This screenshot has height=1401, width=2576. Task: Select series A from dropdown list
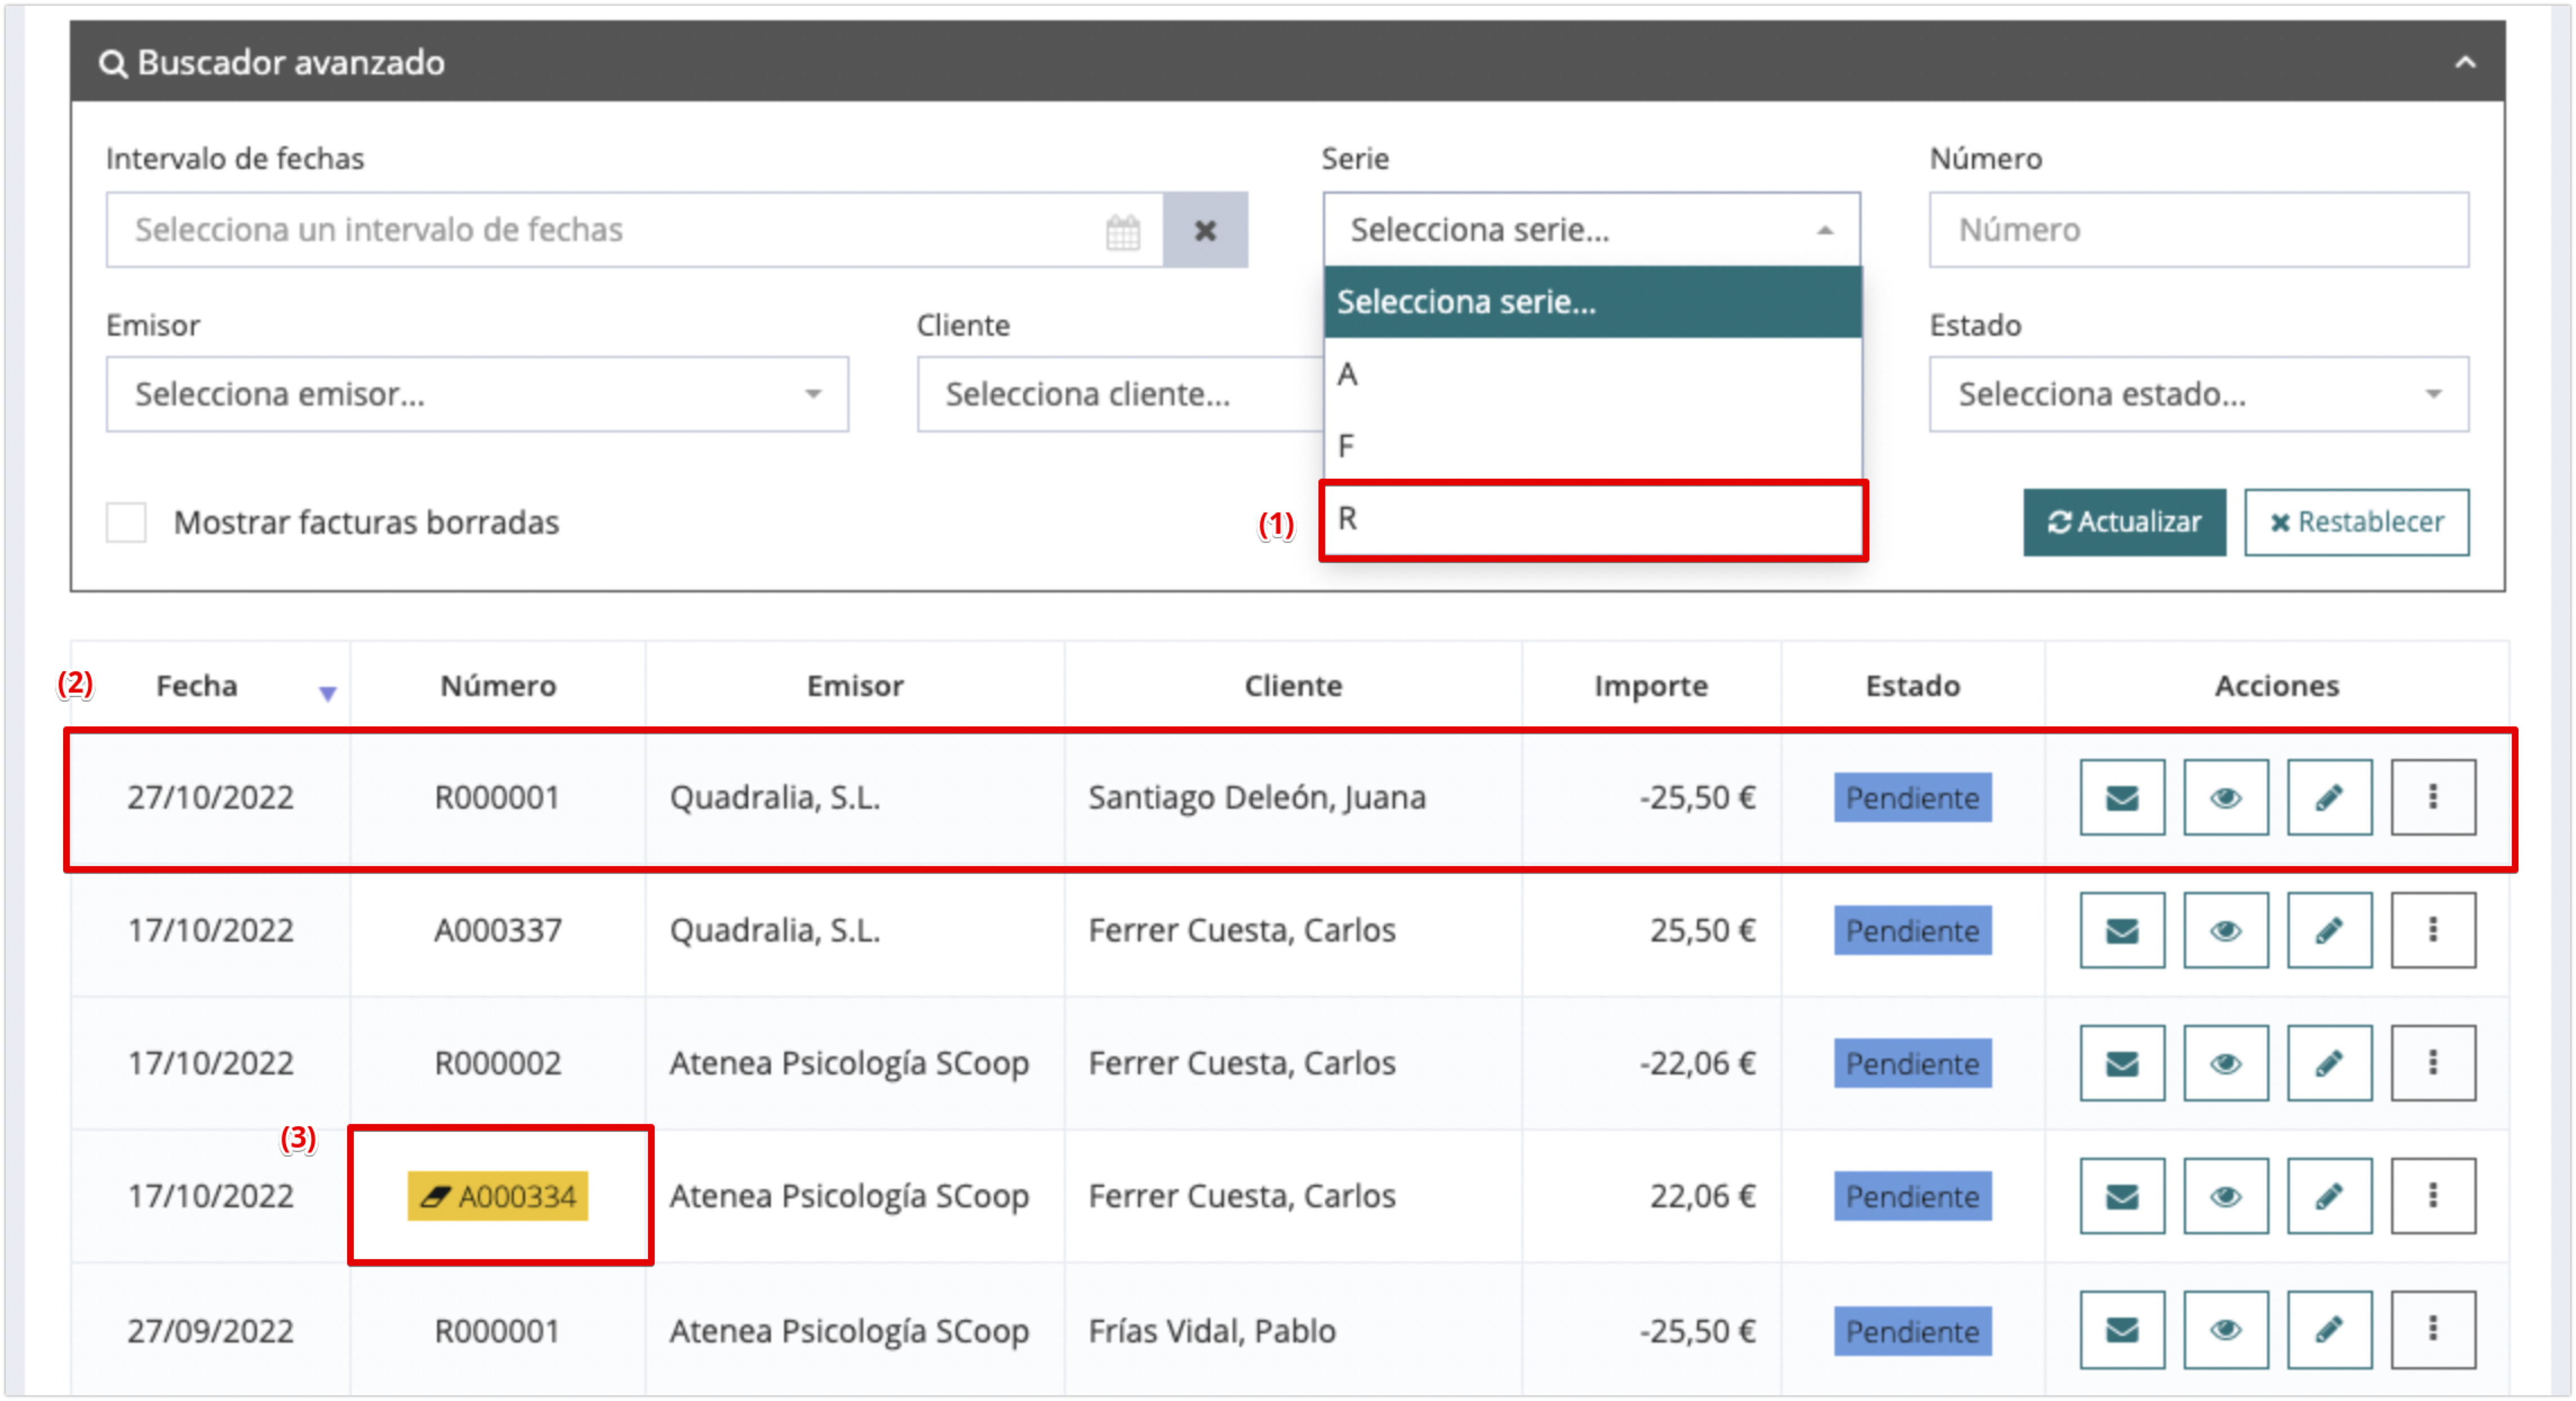click(x=1592, y=374)
